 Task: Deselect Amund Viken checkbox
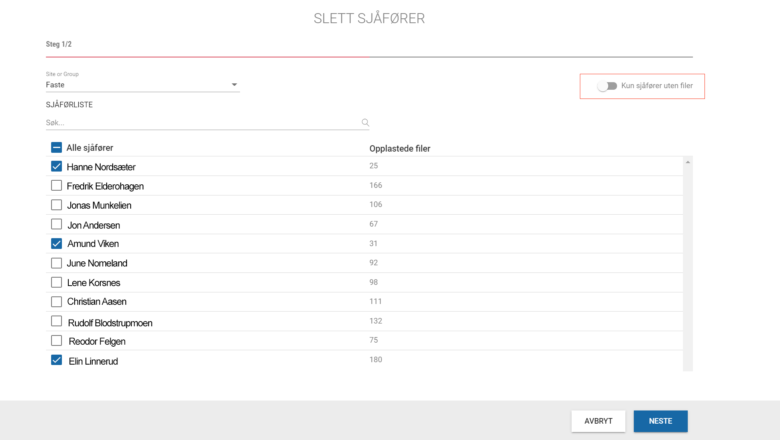56,244
